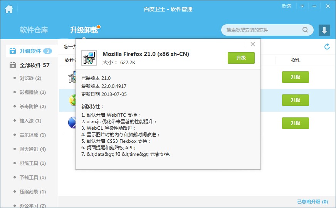Filter by 输入法 (1) category

[x=30, y=121]
